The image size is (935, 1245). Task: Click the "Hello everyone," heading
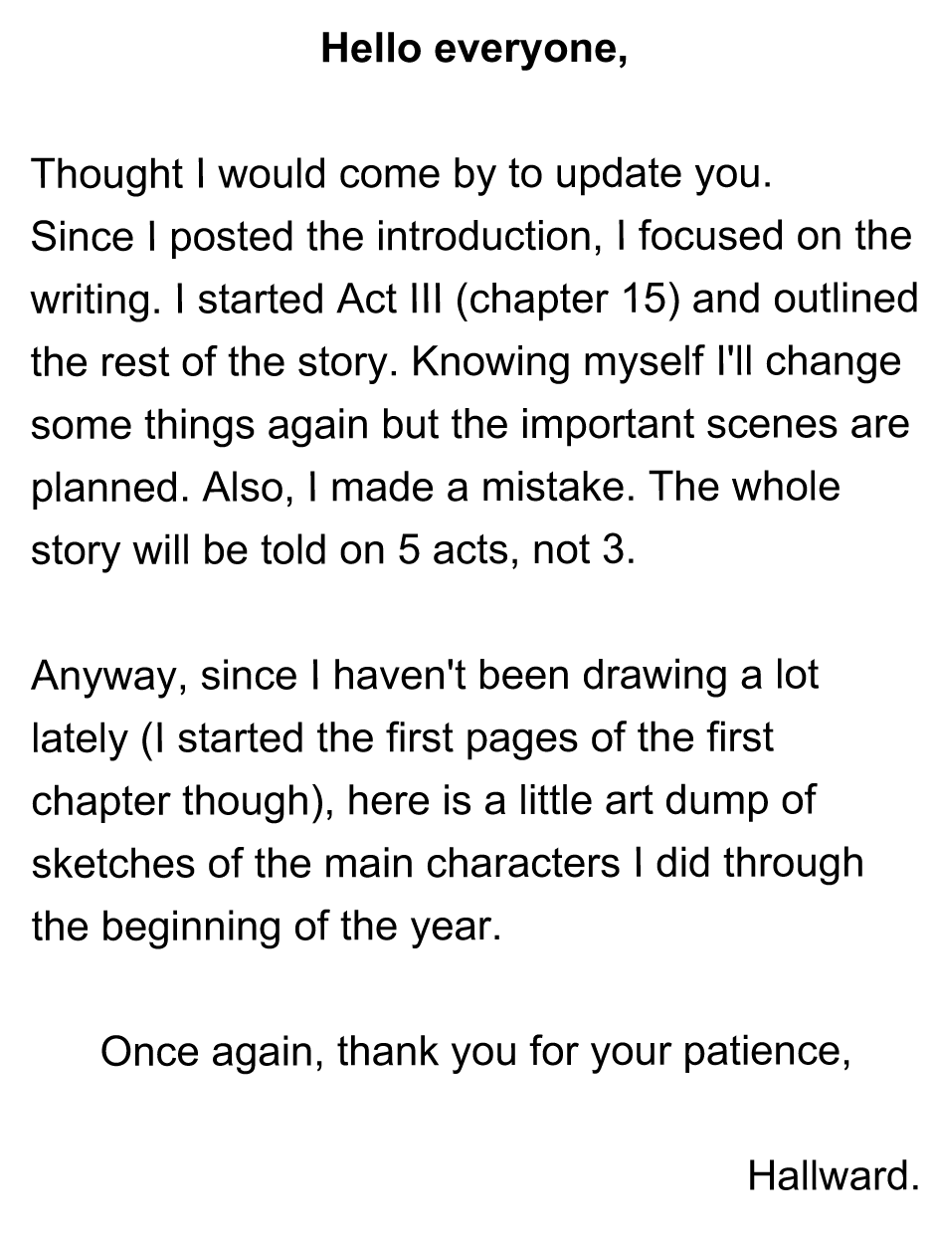click(474, 48)
